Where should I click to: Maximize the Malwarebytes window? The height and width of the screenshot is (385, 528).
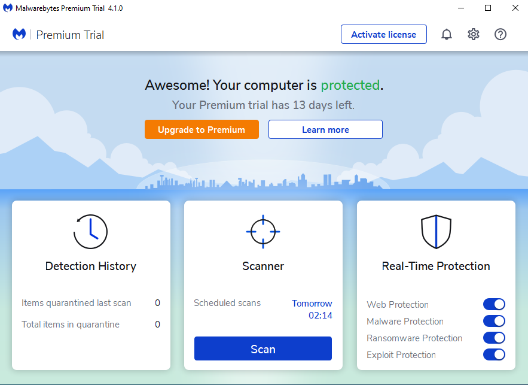pyautogui.click(x=488, y=8)
